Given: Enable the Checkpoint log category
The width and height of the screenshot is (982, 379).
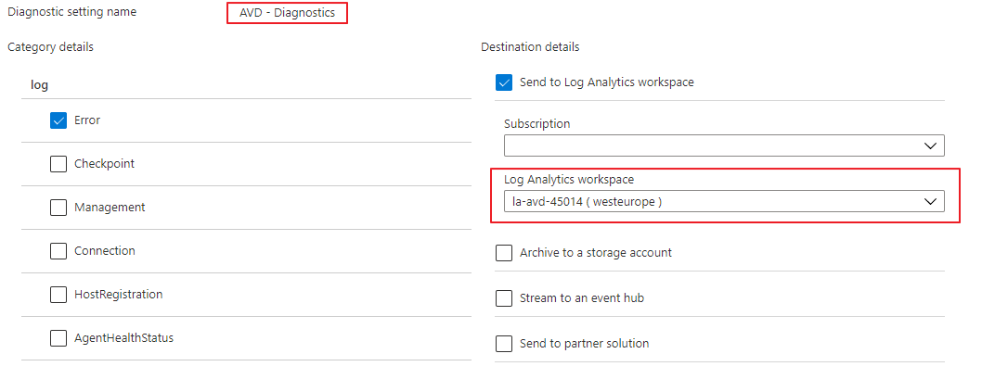Looking at the screenshot, I should 58,164.
